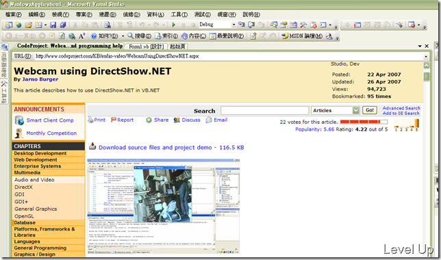Viewport: 441px width, 260px height.
Task: Click the Save floppy disk icon
Action: 53,25
